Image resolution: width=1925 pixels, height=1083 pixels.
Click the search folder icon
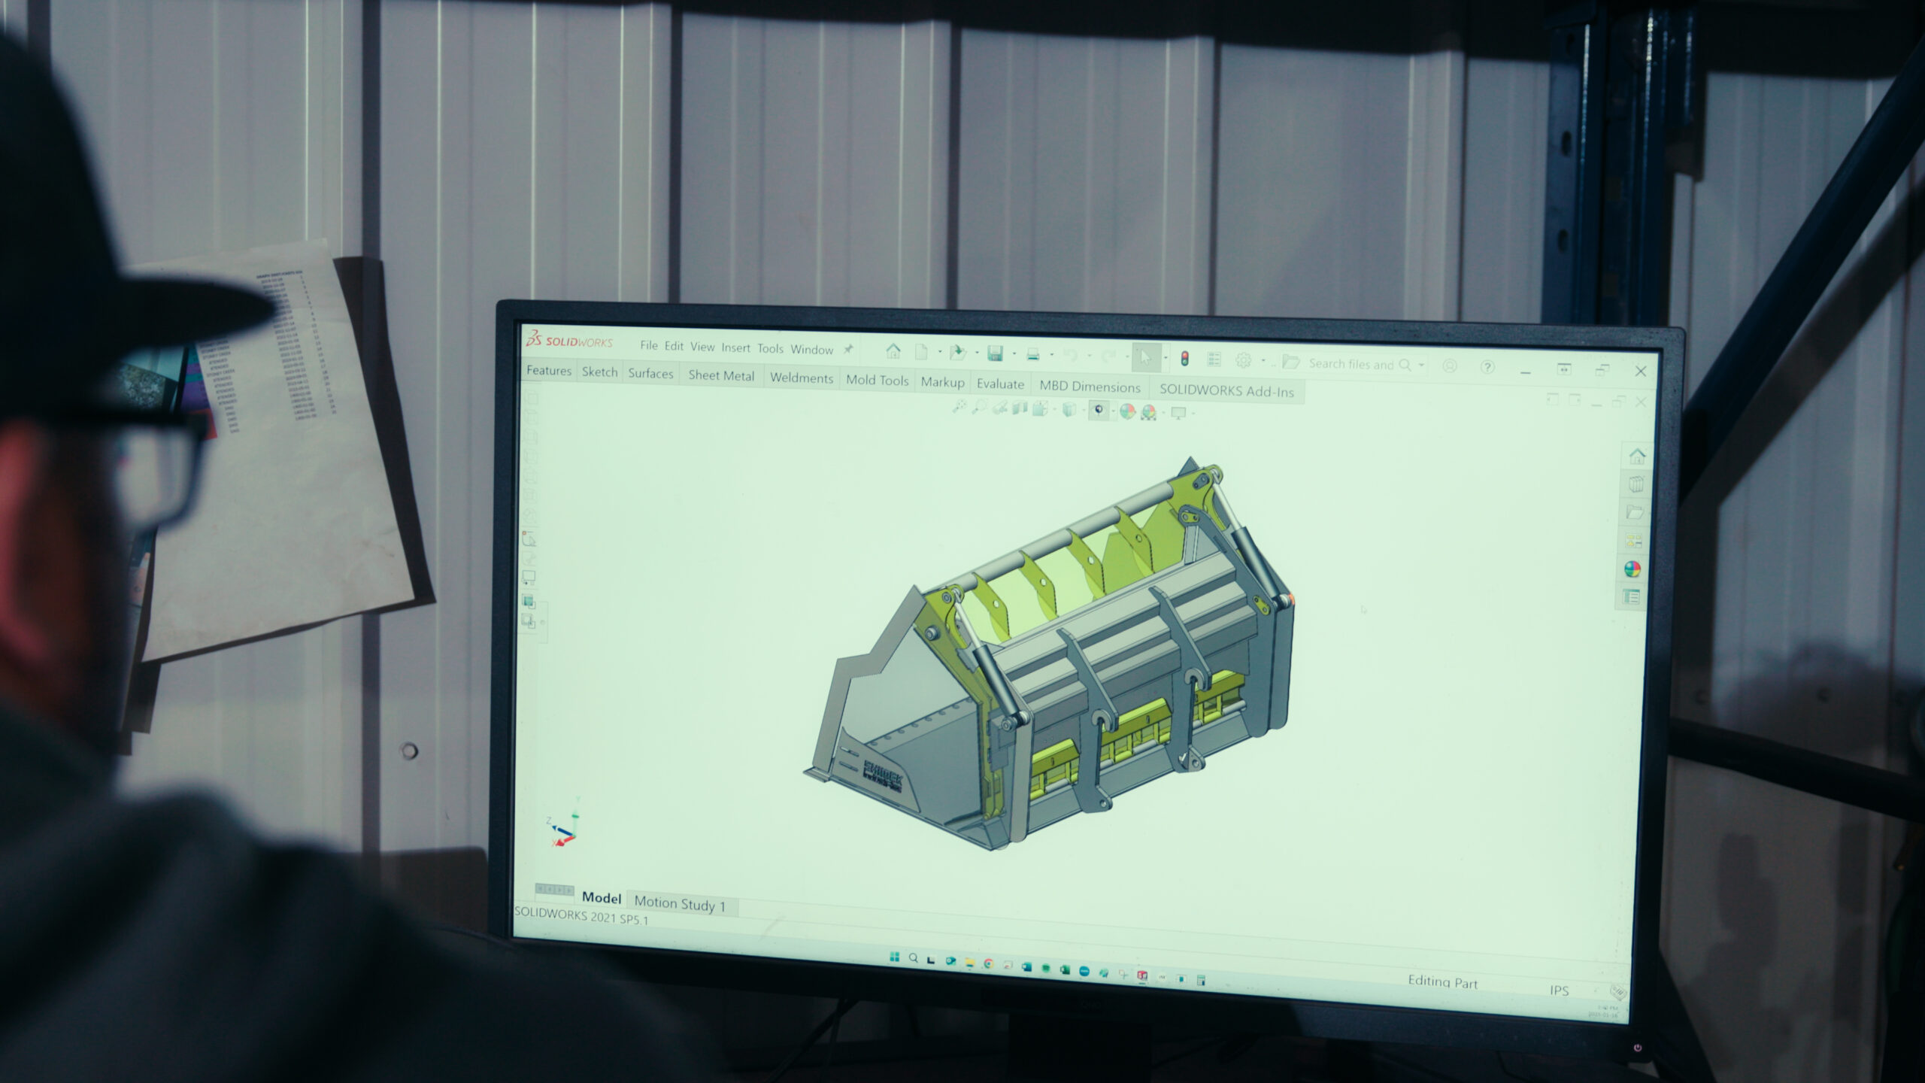1291,362
